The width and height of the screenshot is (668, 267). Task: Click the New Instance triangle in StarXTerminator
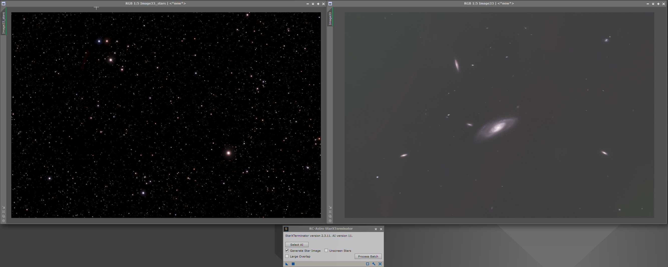pos(287,264)
